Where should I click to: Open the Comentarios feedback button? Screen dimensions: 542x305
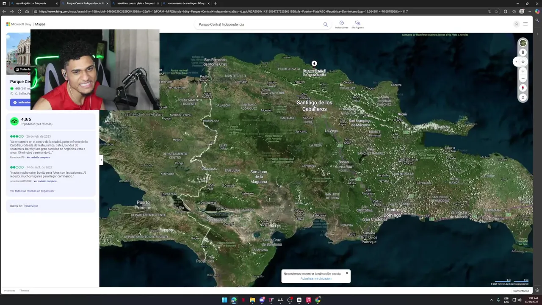click(521, 291)
